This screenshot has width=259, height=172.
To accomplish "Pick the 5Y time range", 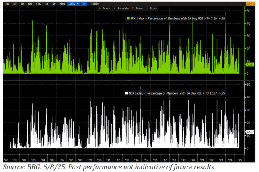I will click(53, 3).
